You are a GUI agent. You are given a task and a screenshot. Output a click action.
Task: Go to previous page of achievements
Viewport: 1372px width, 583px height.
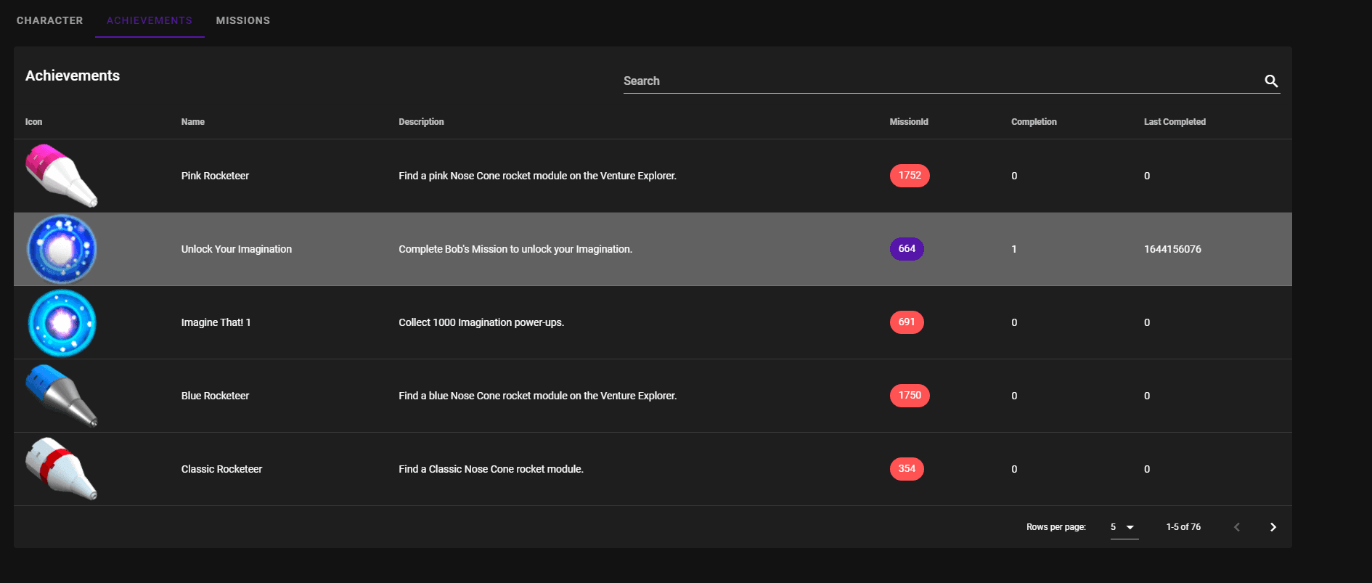(1237, 527)
